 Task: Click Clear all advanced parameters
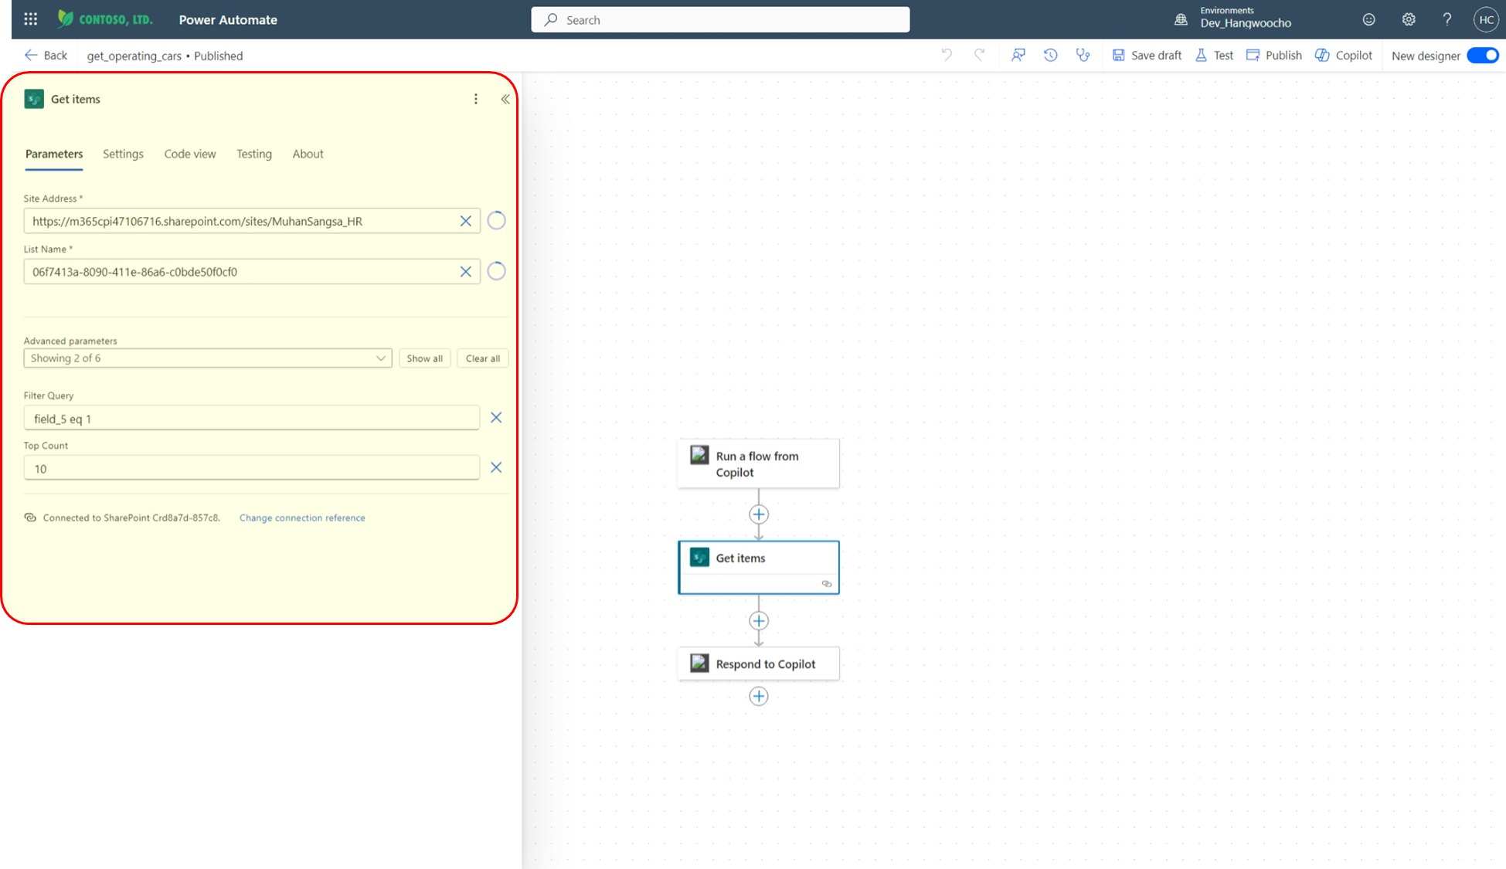pyautogui.click(x=483, y=358)
